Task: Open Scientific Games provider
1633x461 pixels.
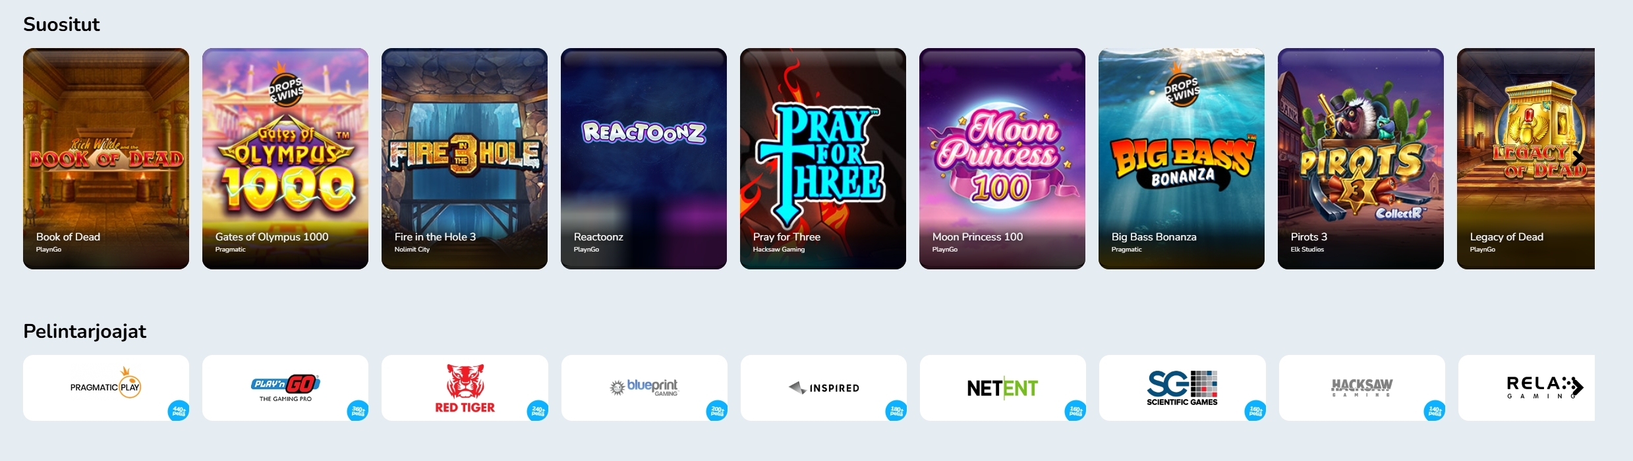Action: pyautogui.click(x=1182, y=388)
